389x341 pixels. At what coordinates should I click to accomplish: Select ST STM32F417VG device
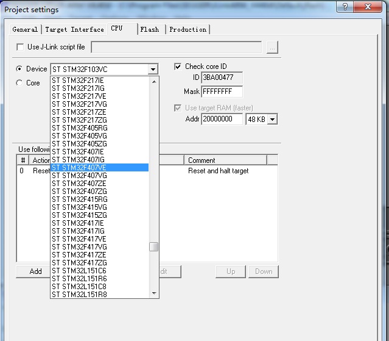tap(99, 247)
